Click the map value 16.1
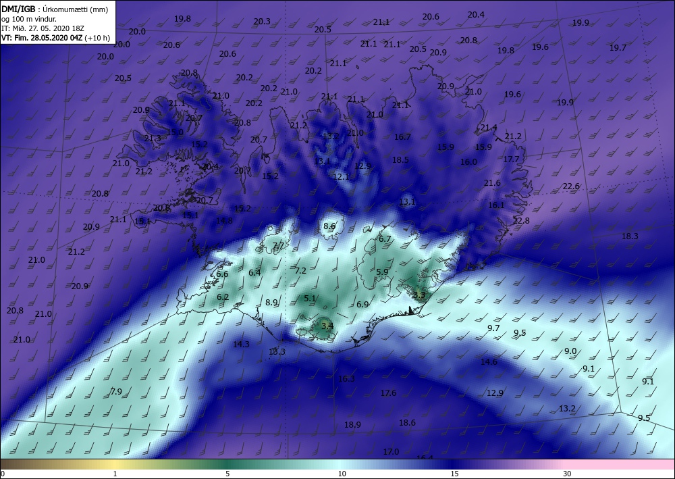Screen dimensions: 675x479 tap(496, 205)
